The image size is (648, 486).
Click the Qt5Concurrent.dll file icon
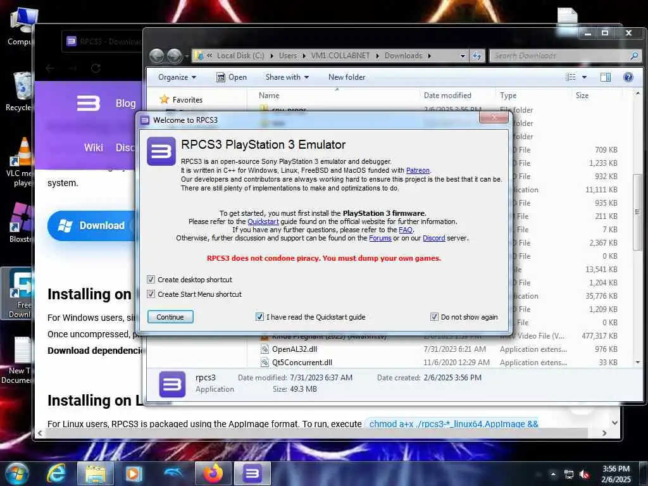[265, 363]
